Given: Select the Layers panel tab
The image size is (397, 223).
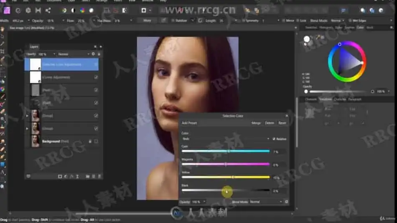Looking at the screenshot, I should [x=34, y=47].
